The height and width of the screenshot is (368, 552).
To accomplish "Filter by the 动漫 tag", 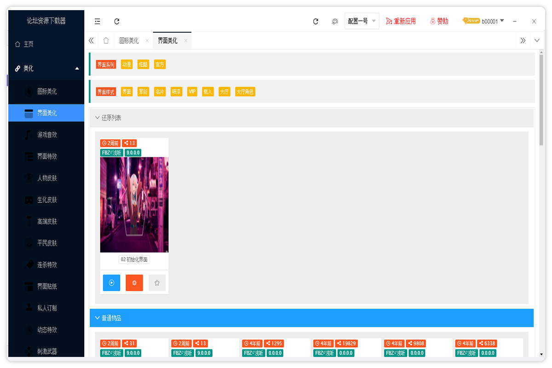I will (126, 65).
